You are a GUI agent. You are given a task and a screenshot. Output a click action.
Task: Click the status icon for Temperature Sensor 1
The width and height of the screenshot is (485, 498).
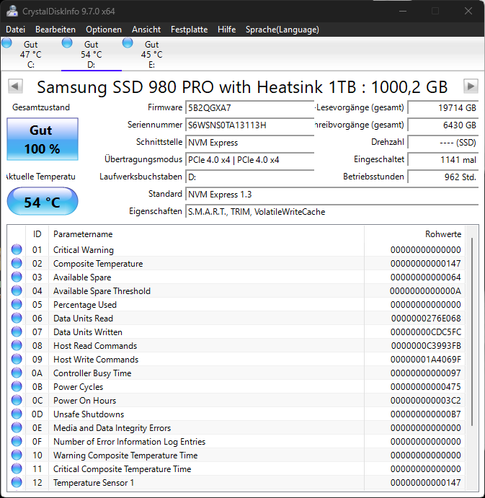point(17,482)
